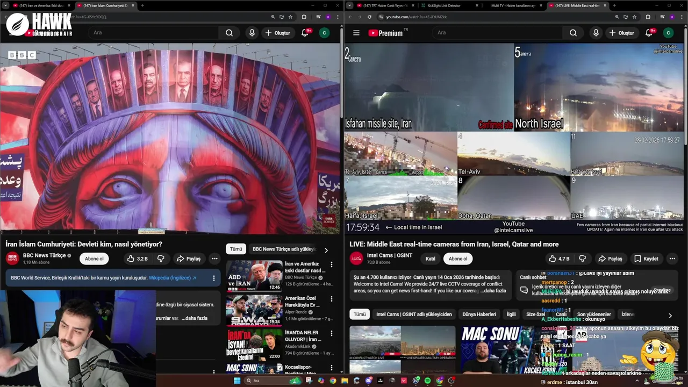Subscribe with 'Abone ol' for Intel Cams

(458, 259)
